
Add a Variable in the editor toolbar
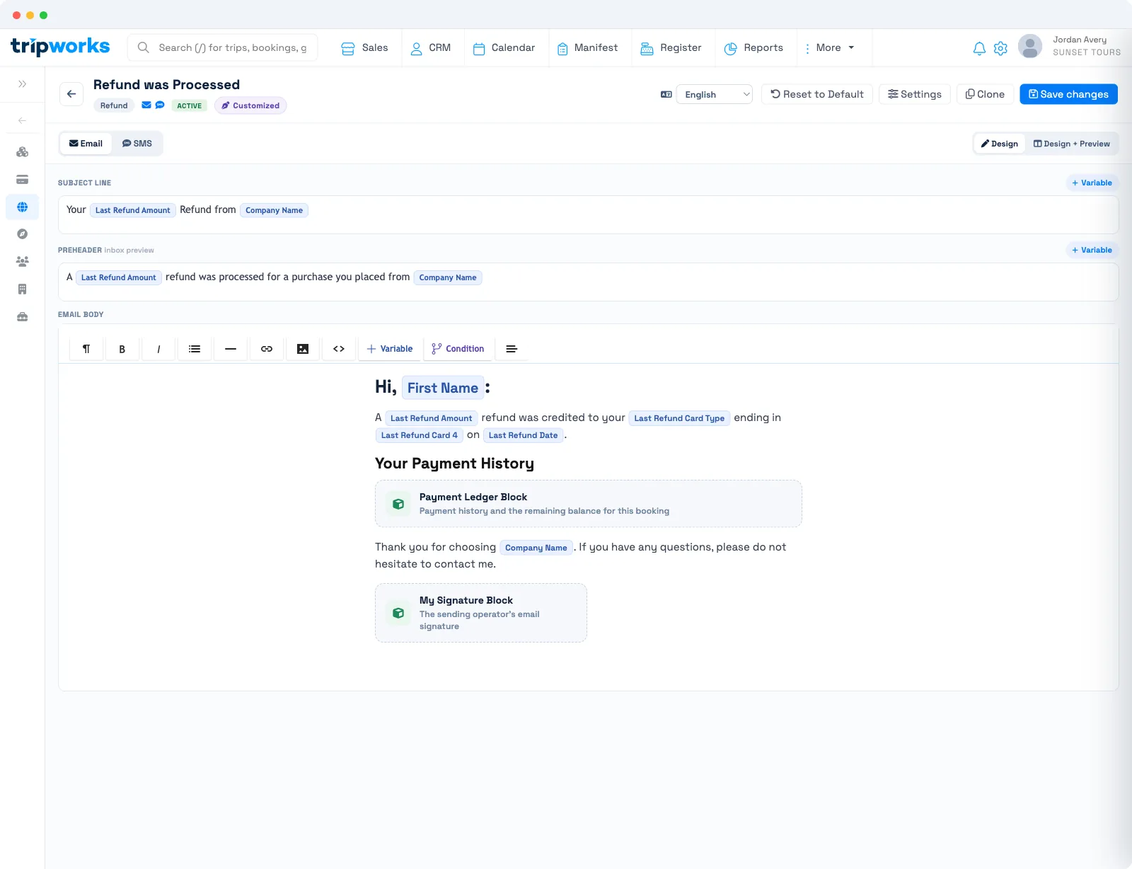390,349
